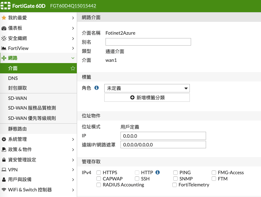This screenshot has height=197, width=261.
Task: Check the SNMP checkbox
Action: point(175,179)
